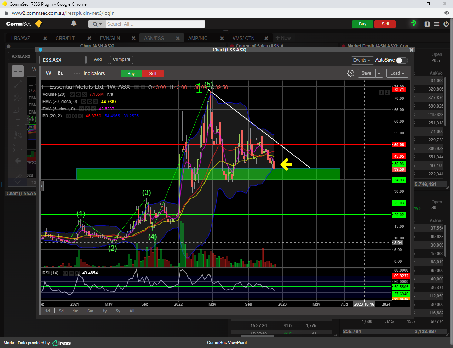Open the search type dropdown in header

pyautogui.click(x=97, y=24)
